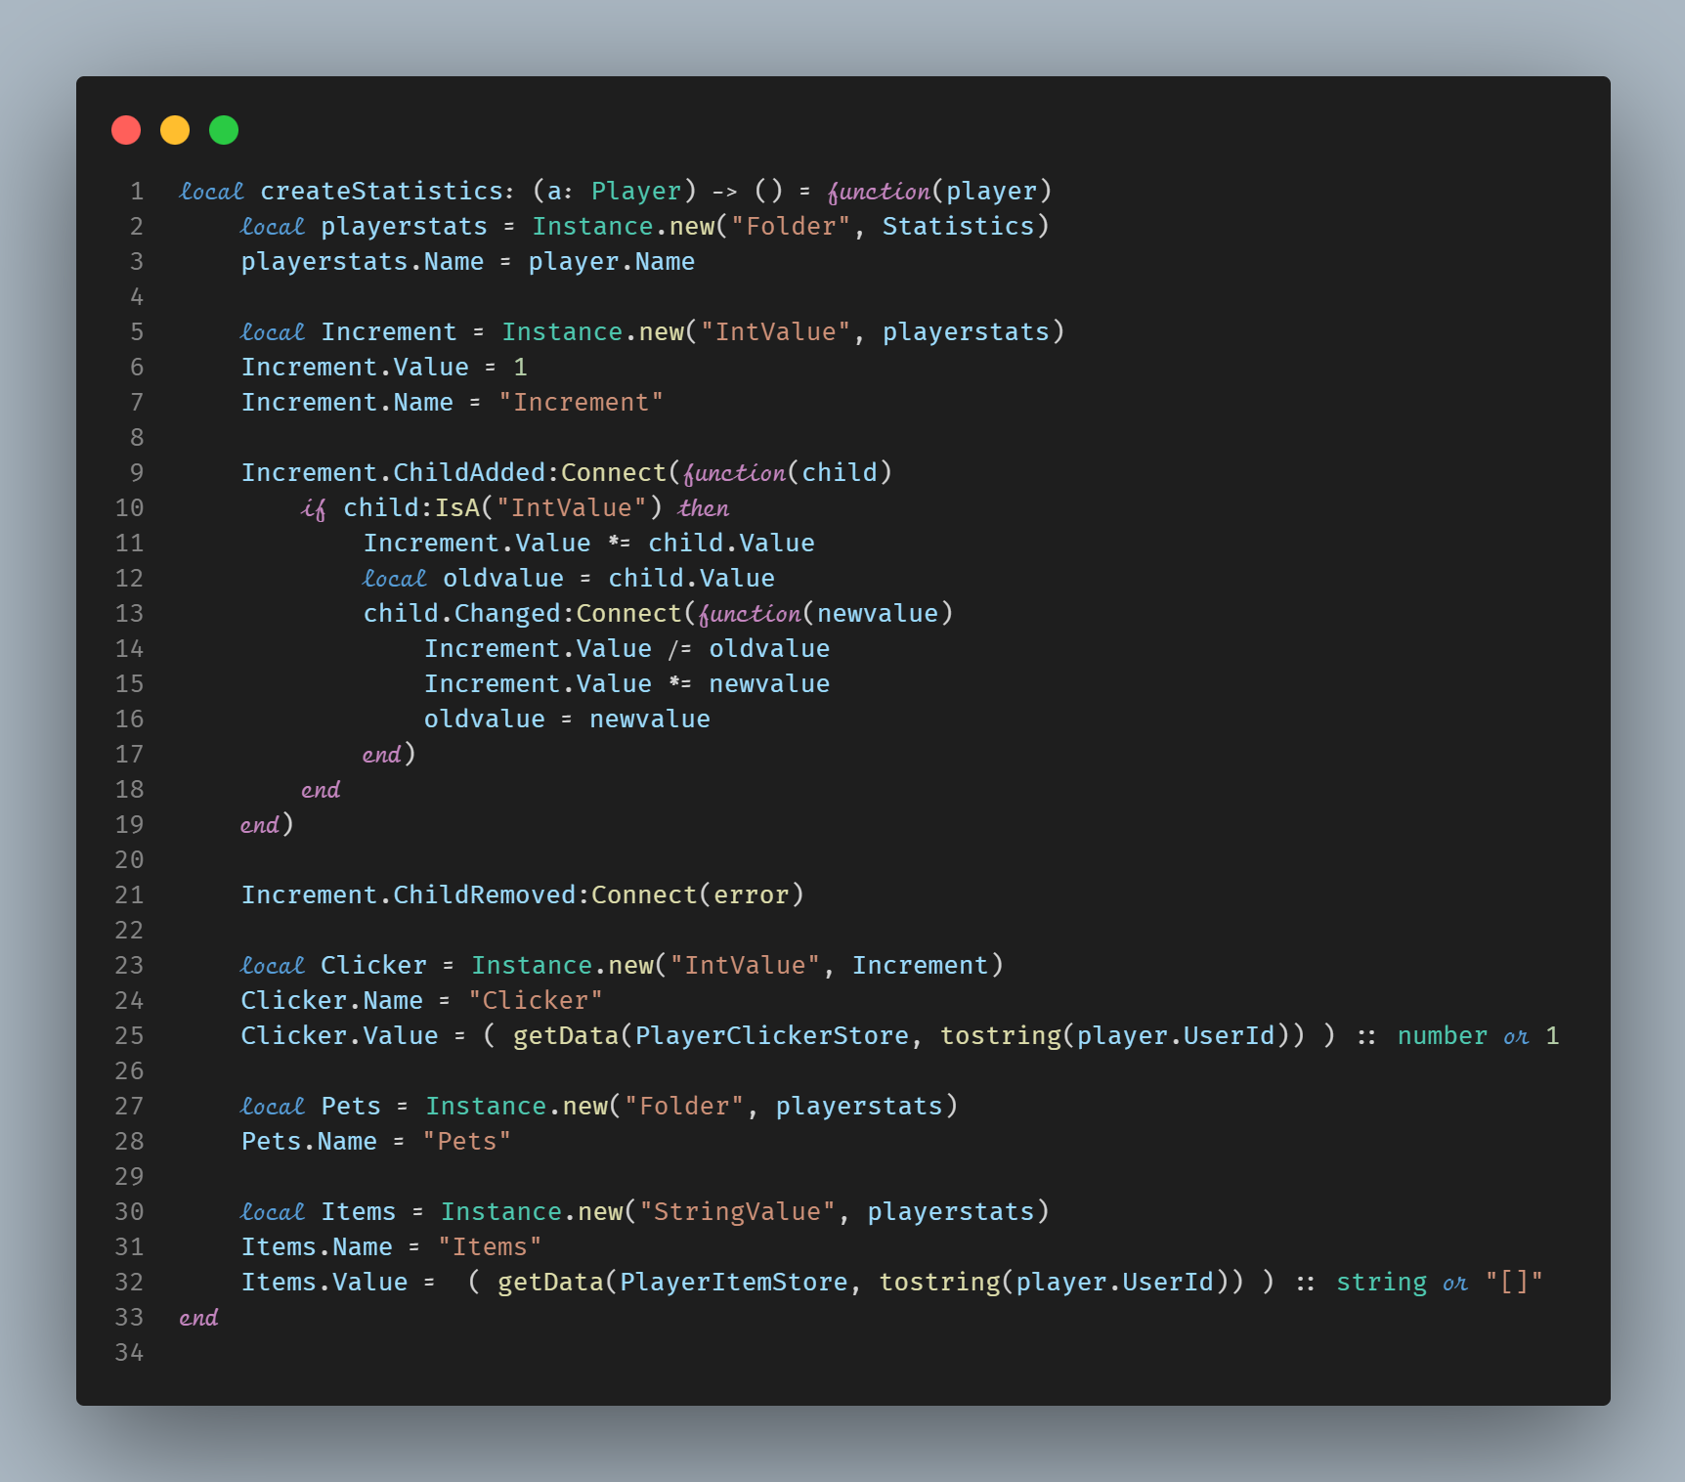The image size is (1685, 1482).
Task: Click 'PlayerItemStore' on line 32
Action: pyautogui.click(x=733, y=1282)
